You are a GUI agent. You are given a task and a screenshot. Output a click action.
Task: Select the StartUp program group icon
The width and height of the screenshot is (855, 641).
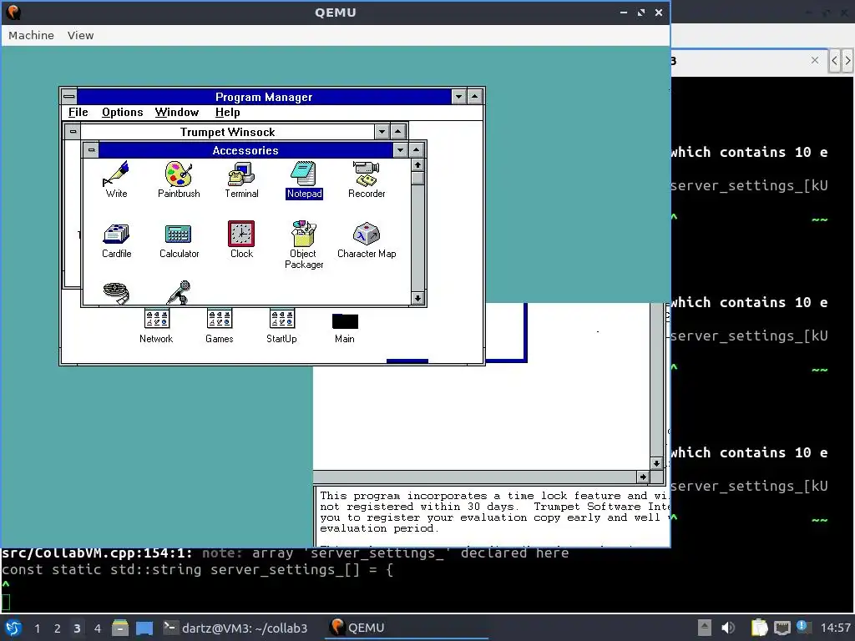tap(281, 326)
